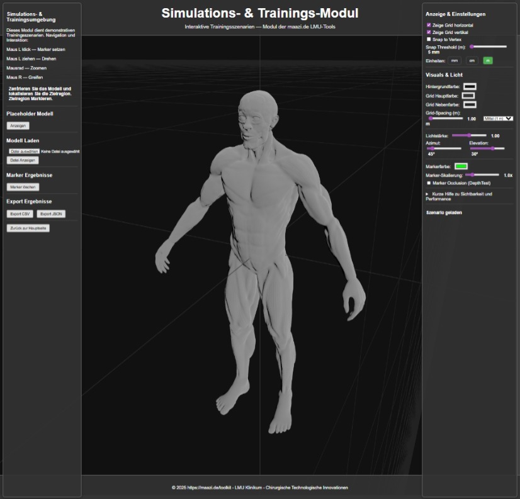Open the green Markerfarbe color picker

[461, 166]
